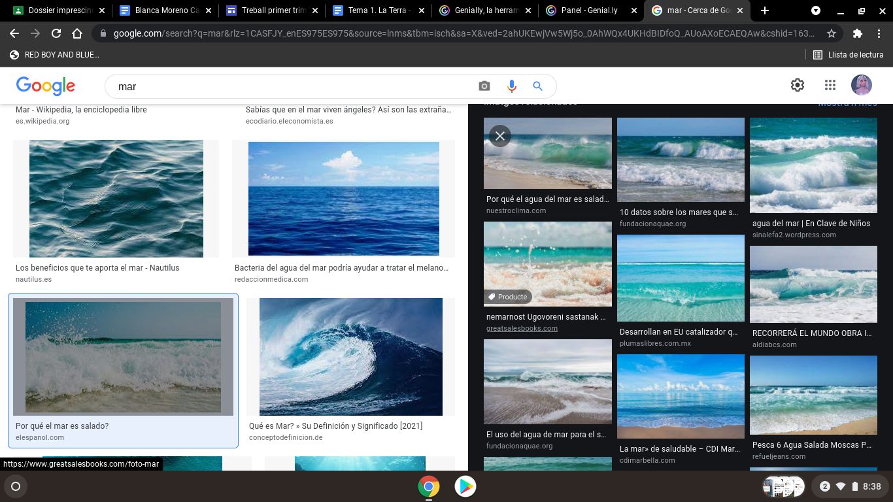
Task: Open search by image with the camera icon
Action: (x=484, y=86)
